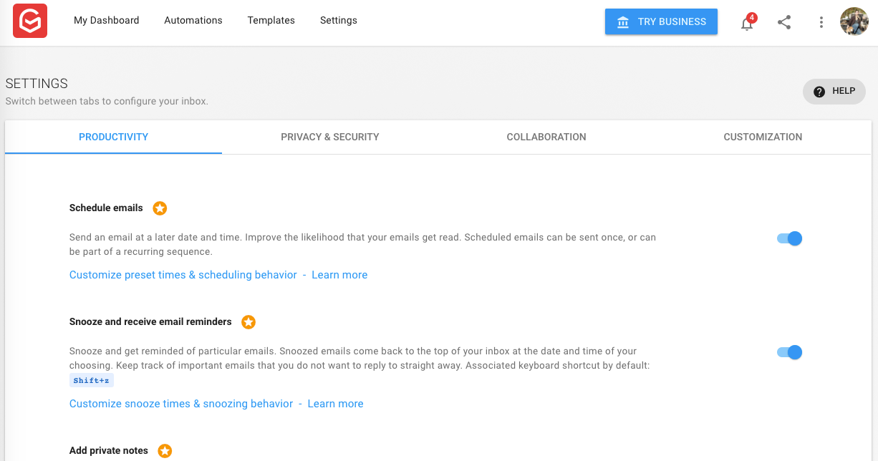
Task: Click the star badge next to Add private notes
Action: click(x=165, y=451)
